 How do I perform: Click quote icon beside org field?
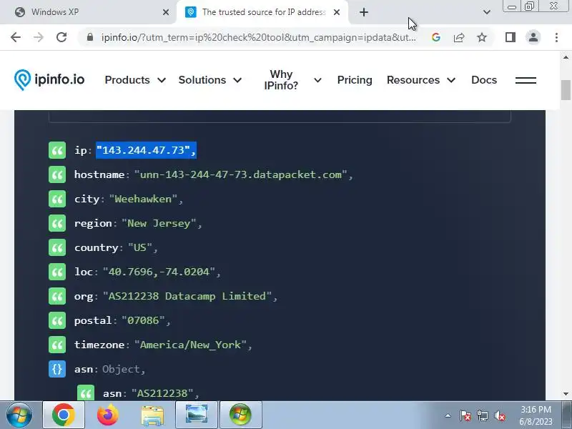[x=57, y=296]
